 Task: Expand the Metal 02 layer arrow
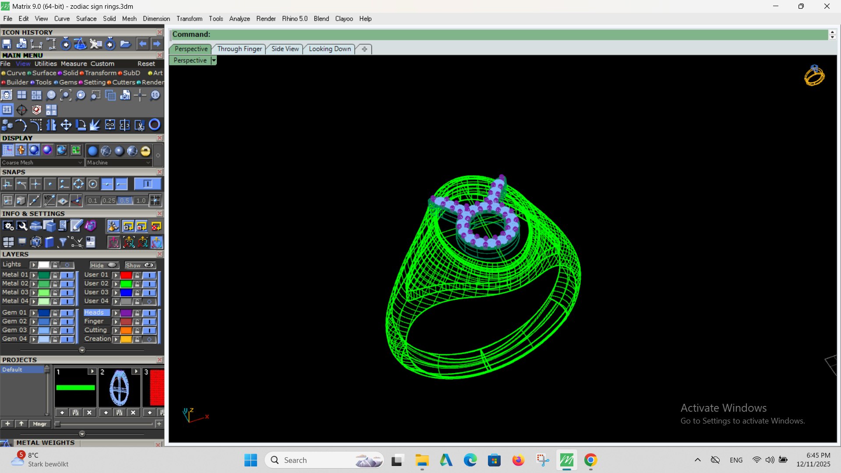click(x=33, y=284)
